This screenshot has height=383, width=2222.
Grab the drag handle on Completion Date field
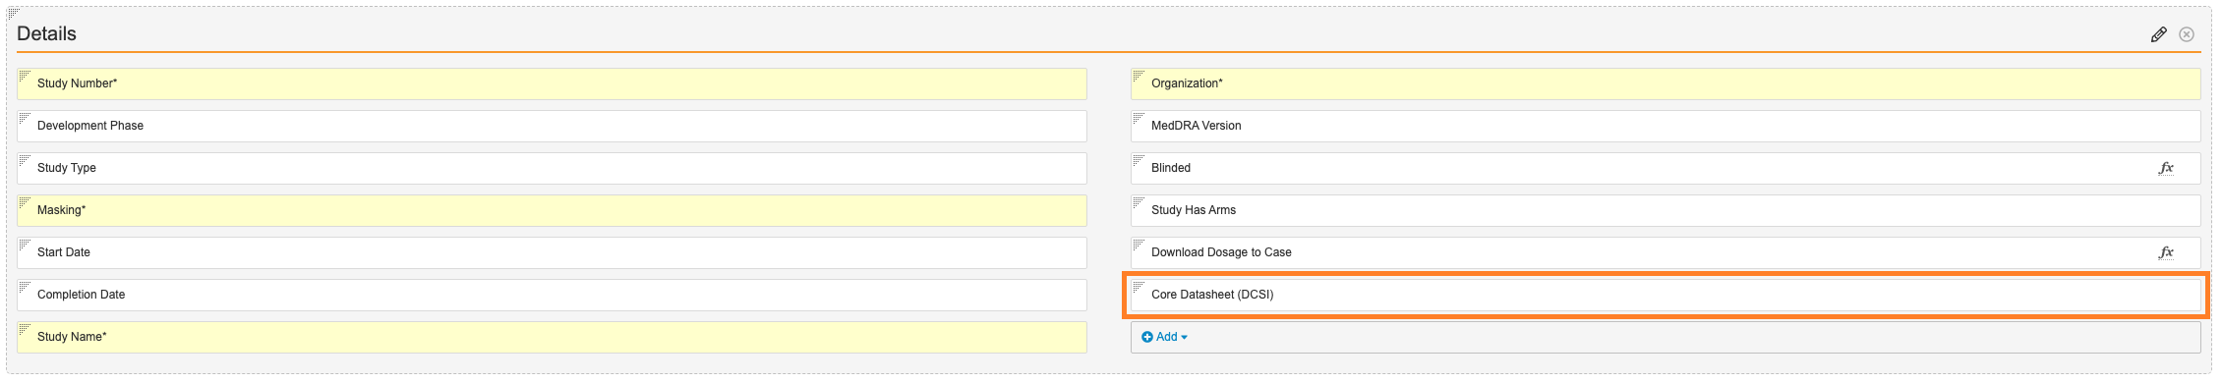[x=26, y=287]
